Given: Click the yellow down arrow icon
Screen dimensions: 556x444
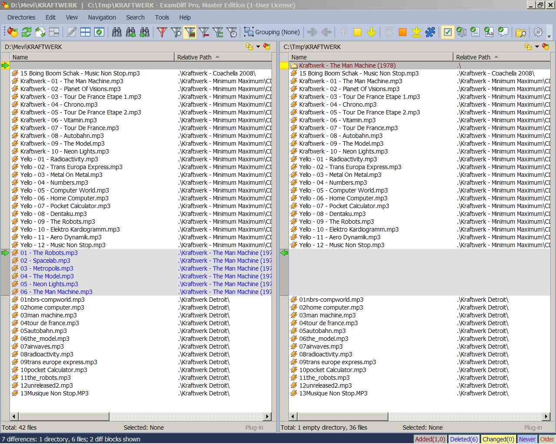Looking at the screenshot, I should click(x=371, y=32).
